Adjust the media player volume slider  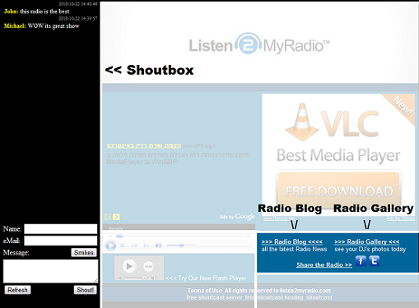click(x=181, y=246)
